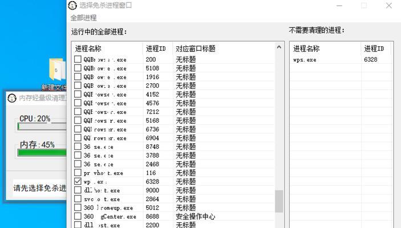The image size is (401, 228).
Task: Click ID 6328 in the 不需要清理的进程 list
Action: (371, 59)
